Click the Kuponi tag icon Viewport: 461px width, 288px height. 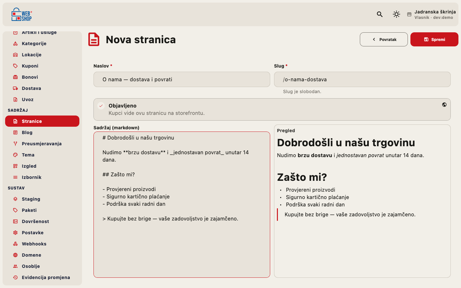click(15, 66)
